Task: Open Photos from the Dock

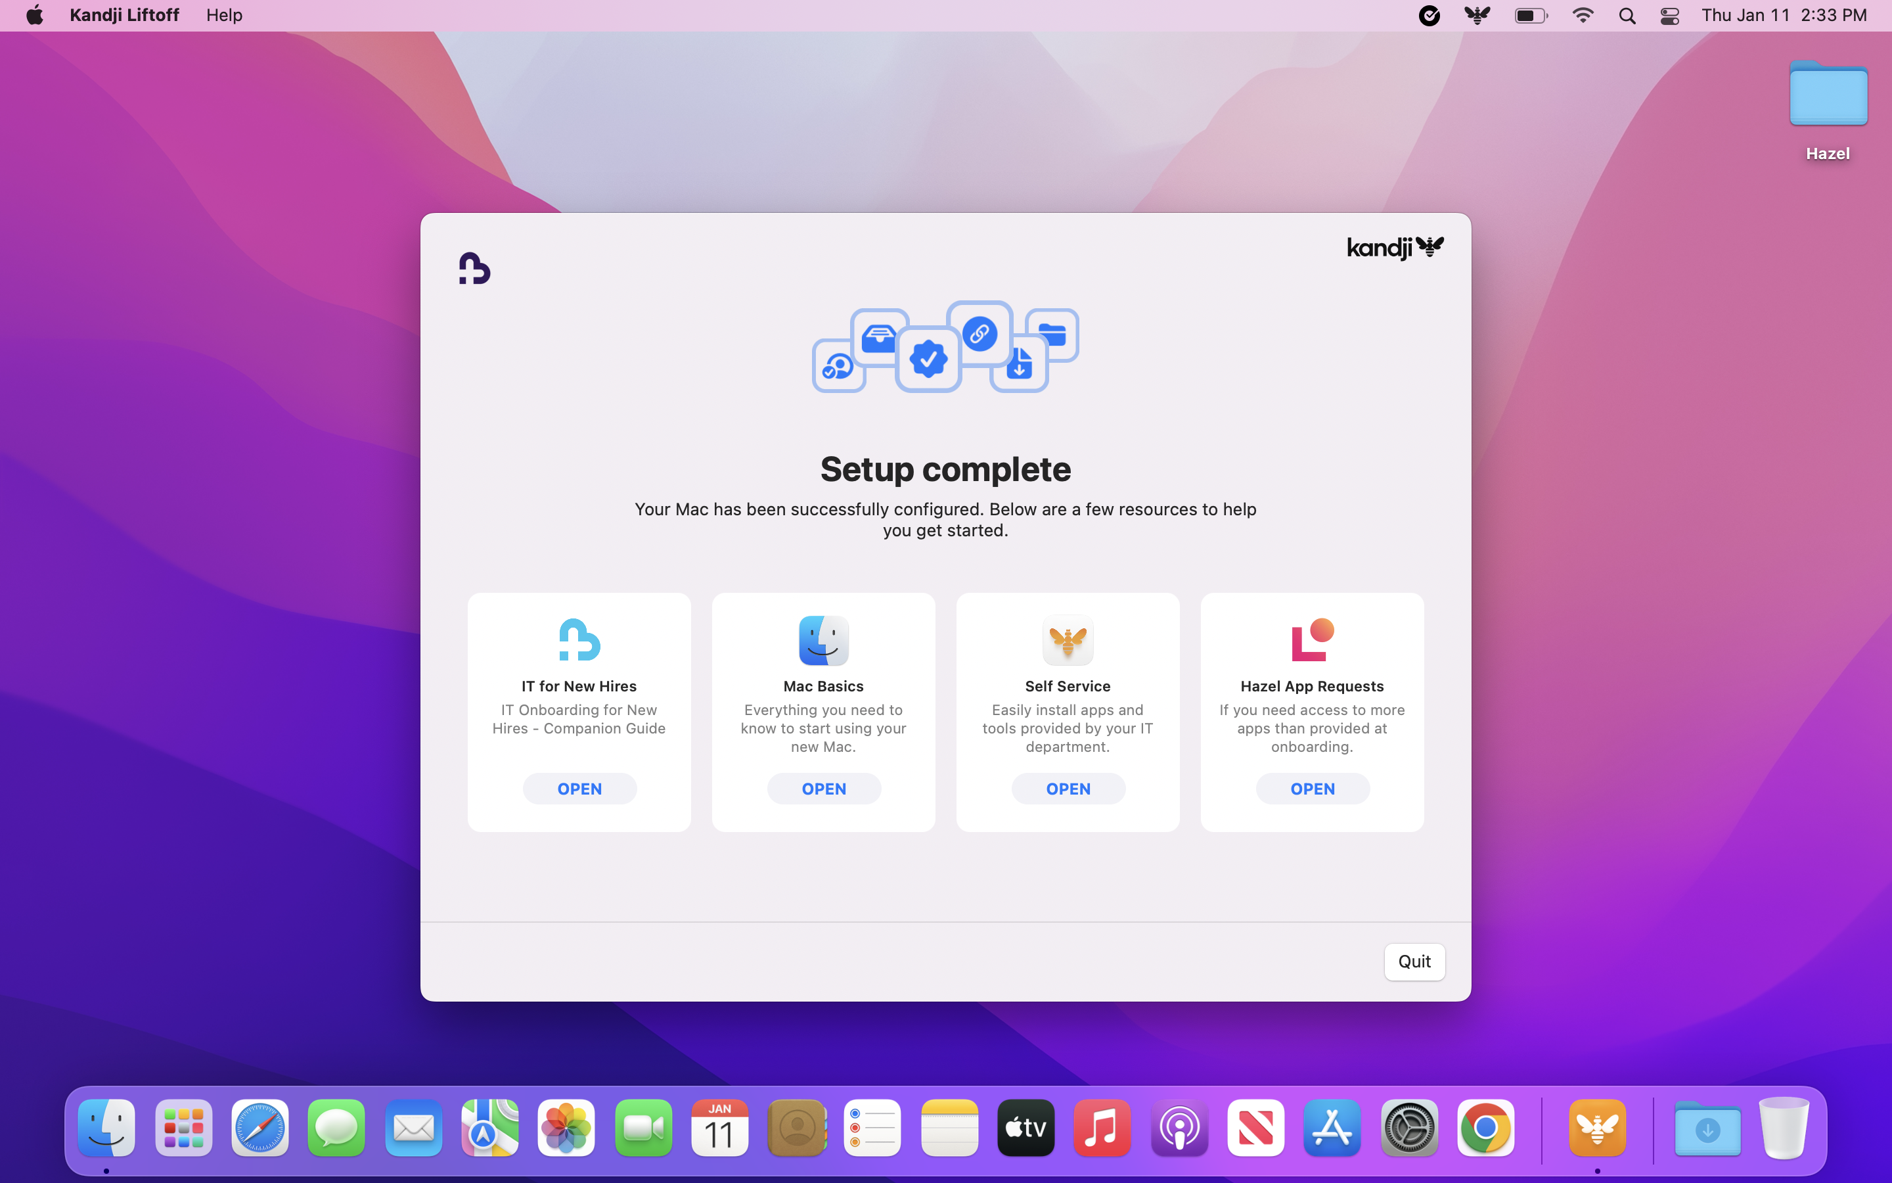Action: tap(566, 1128)
